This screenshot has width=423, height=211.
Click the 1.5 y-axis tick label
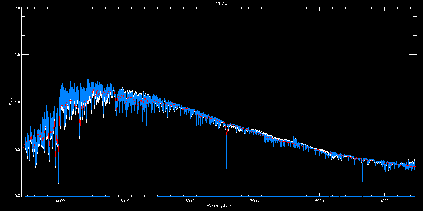tap(17, 55)
